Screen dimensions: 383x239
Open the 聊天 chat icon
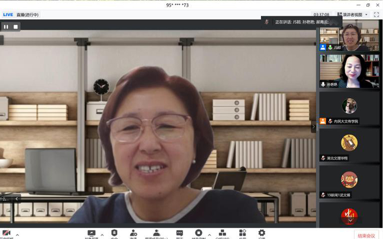coord(180,234)
